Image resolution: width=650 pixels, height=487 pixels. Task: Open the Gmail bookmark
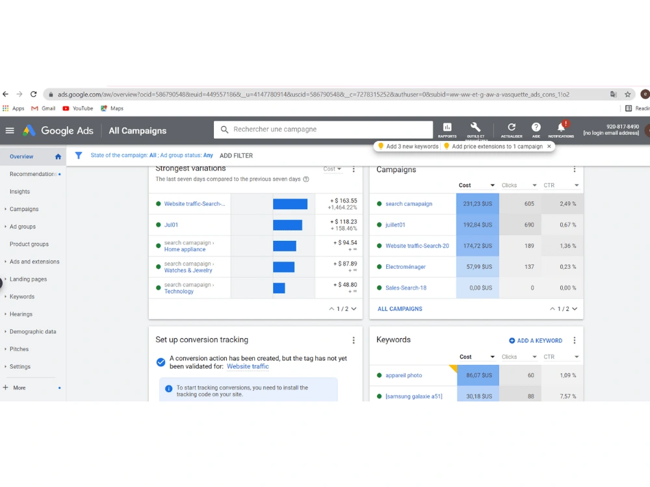43,108
